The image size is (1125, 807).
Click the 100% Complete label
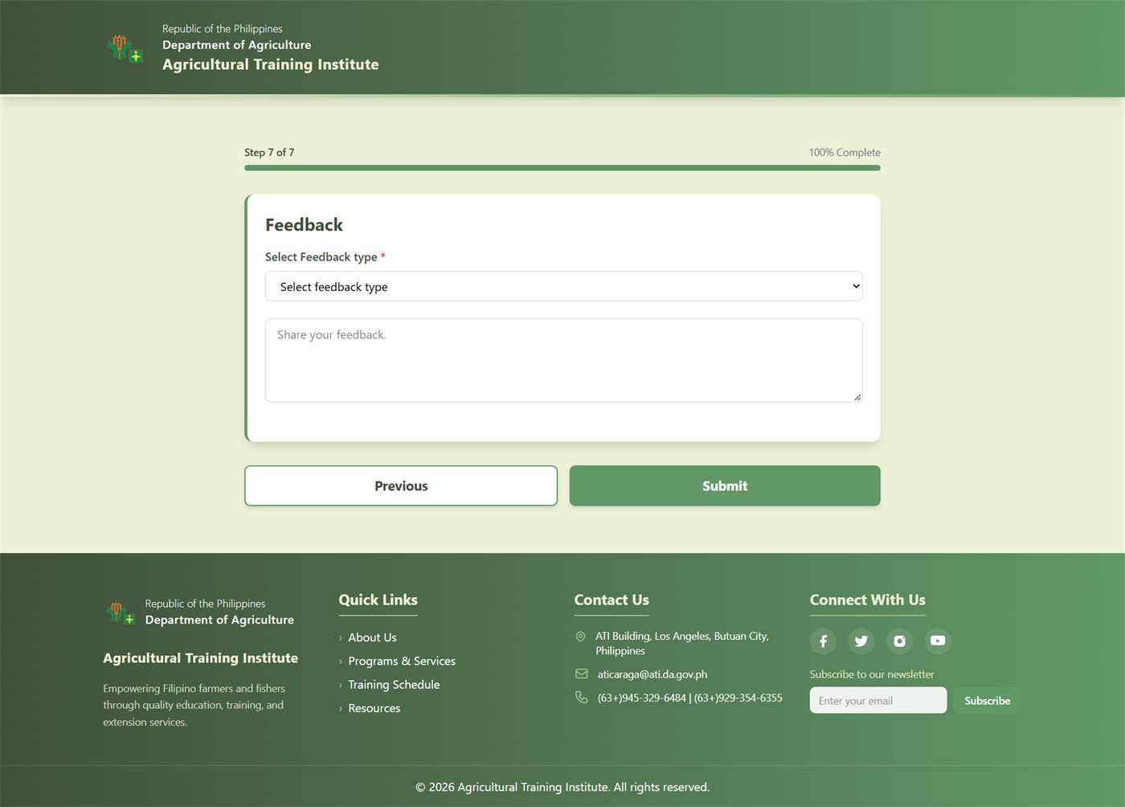[845, 152]
